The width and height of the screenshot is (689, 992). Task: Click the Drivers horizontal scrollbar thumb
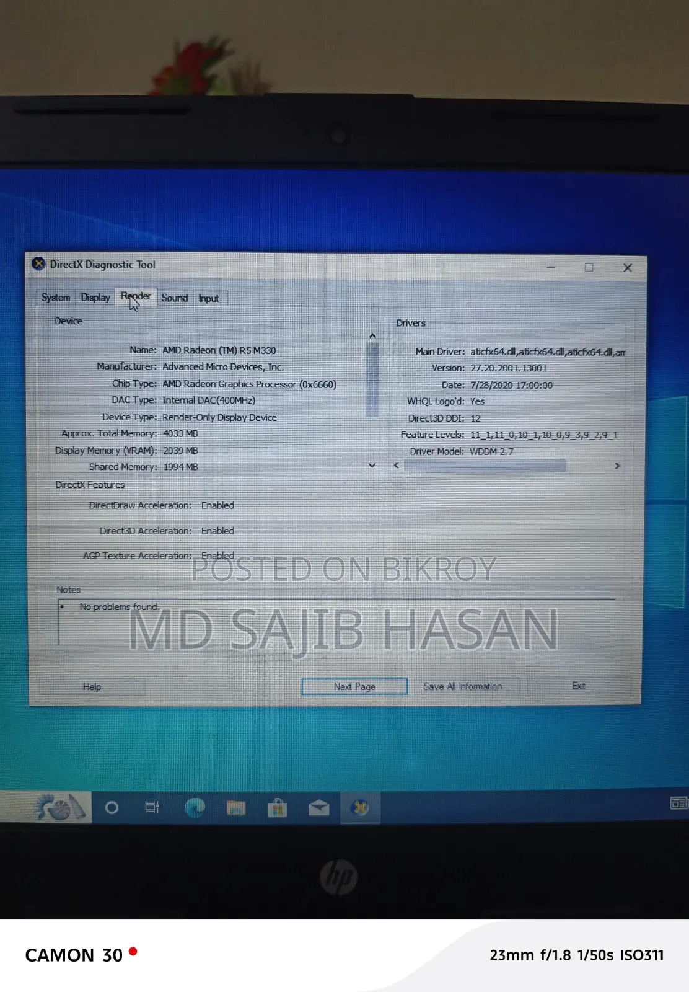485,466
